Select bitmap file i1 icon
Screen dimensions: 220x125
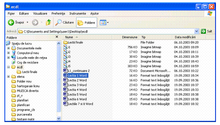pos(65,47)
